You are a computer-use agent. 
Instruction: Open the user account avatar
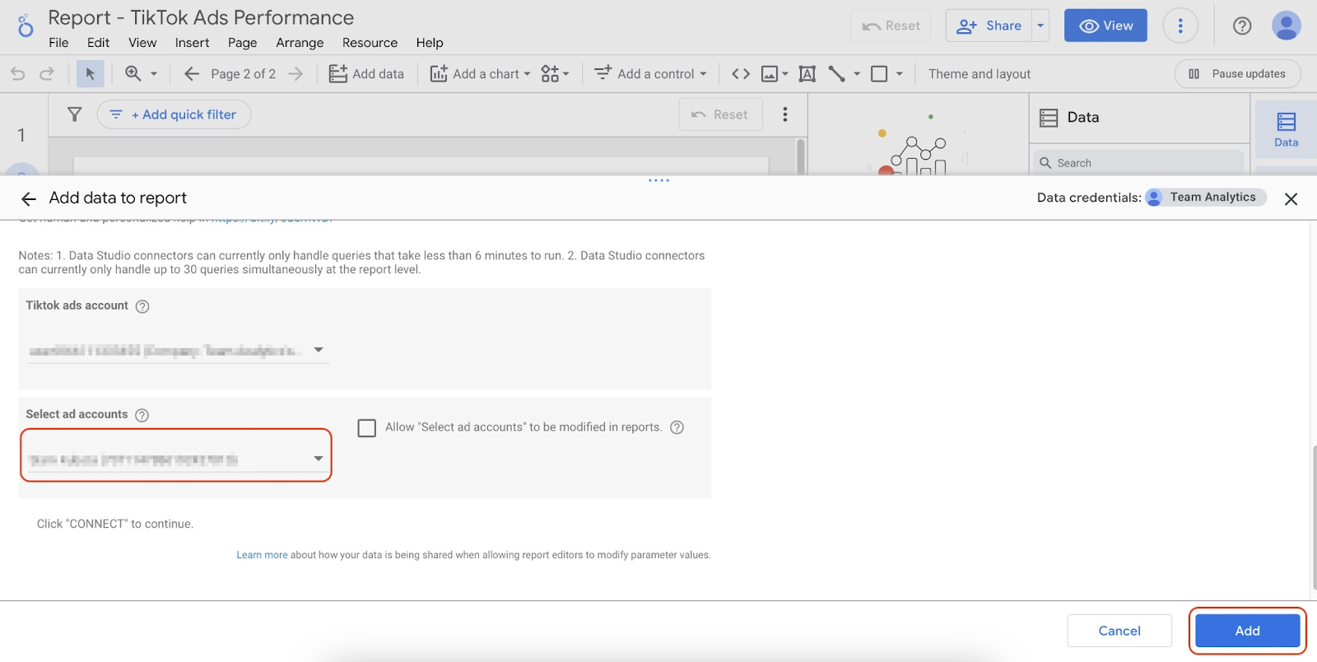coord(1287,26)
